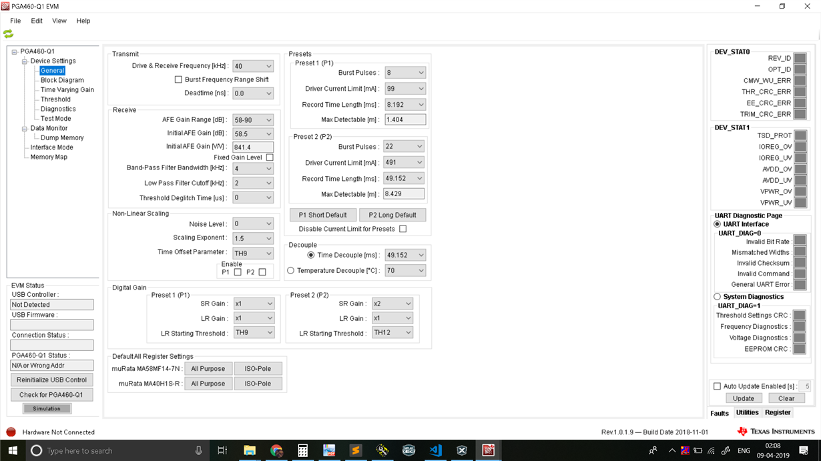
Task: Open Preset 2 Driver Current Limit dropdown
Action: (x=404, y=162)
